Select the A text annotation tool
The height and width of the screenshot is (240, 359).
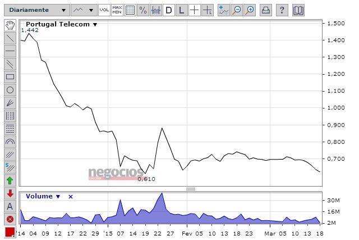coord(10,206)
